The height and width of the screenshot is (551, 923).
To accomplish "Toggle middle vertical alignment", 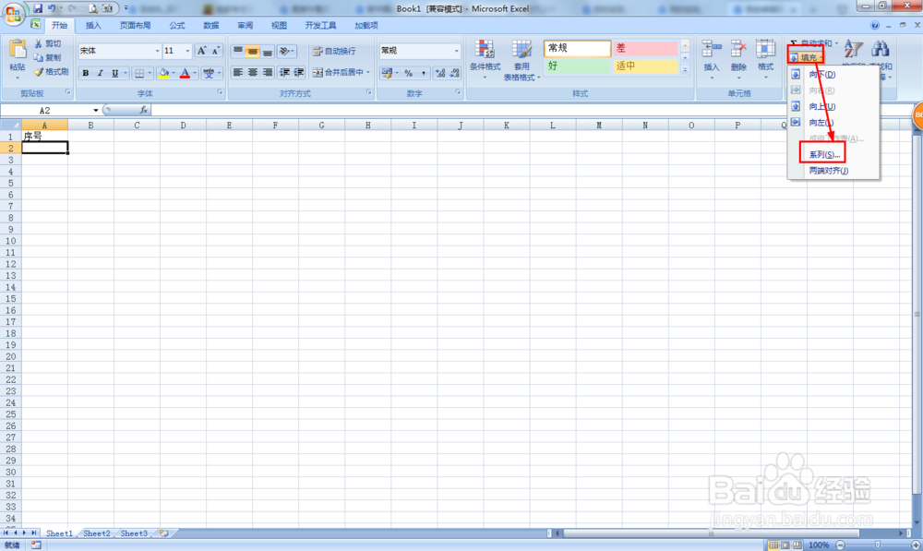I will click(x=253, y=51).
